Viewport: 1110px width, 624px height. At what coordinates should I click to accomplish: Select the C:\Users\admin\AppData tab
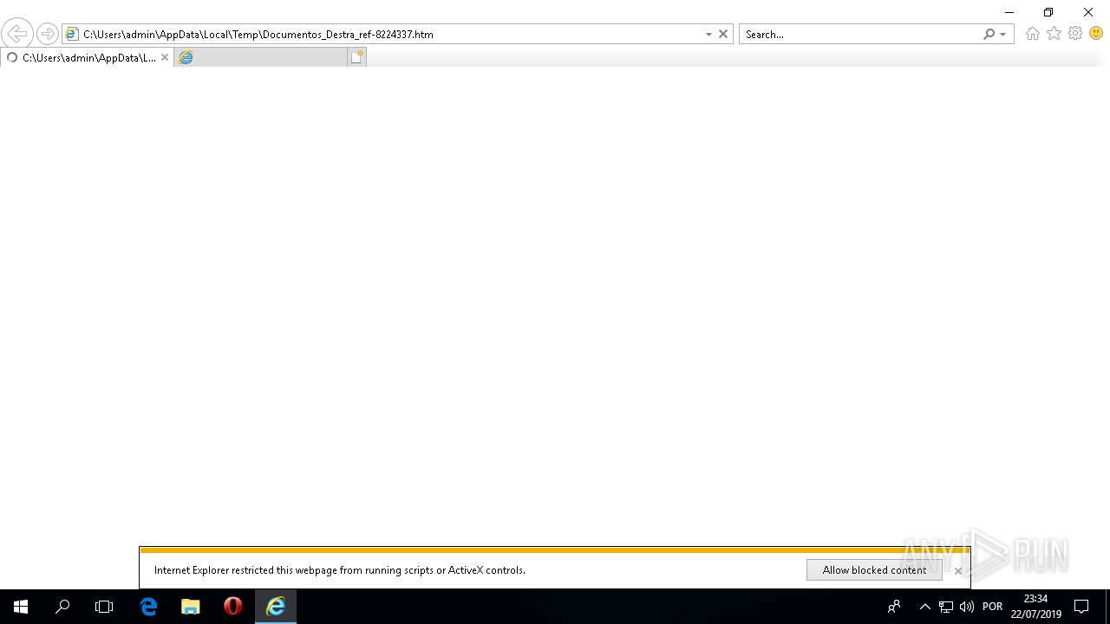point(87,57)
